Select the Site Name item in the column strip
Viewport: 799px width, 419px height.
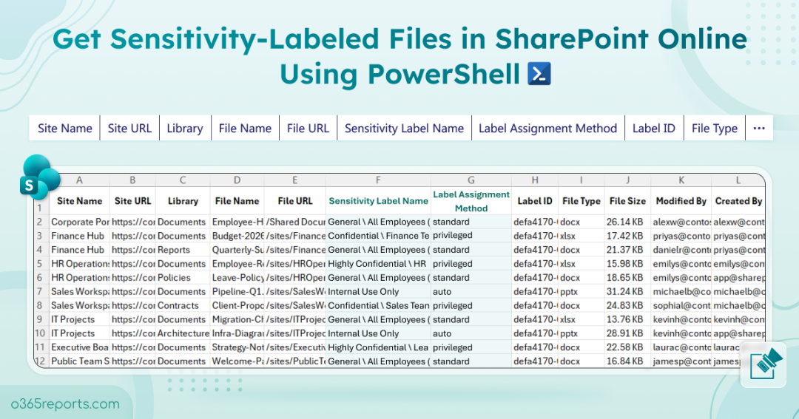65,128
